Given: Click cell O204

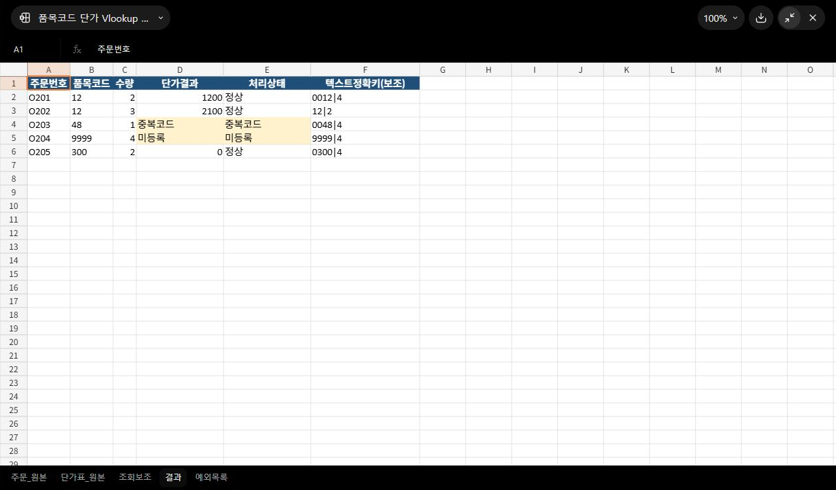Looking at the screenshot, I should pyautogui.click(x=48, y=138).
